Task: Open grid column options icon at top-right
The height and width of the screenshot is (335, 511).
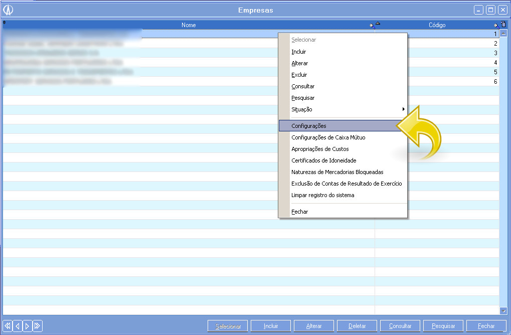Action: (503, 24)
